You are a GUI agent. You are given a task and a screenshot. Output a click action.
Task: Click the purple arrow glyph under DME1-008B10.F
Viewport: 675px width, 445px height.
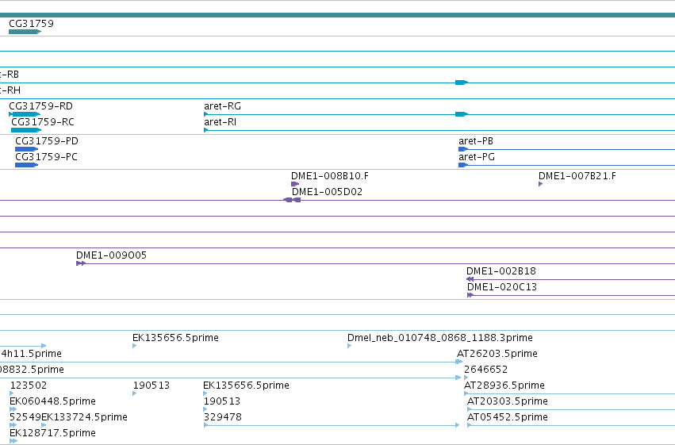coord(295,184)
